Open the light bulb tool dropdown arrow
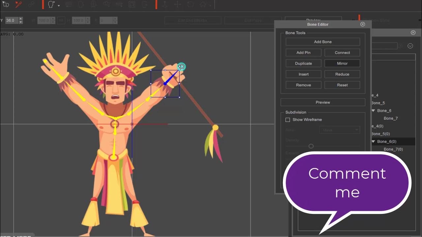 click(x=58, y=5)
